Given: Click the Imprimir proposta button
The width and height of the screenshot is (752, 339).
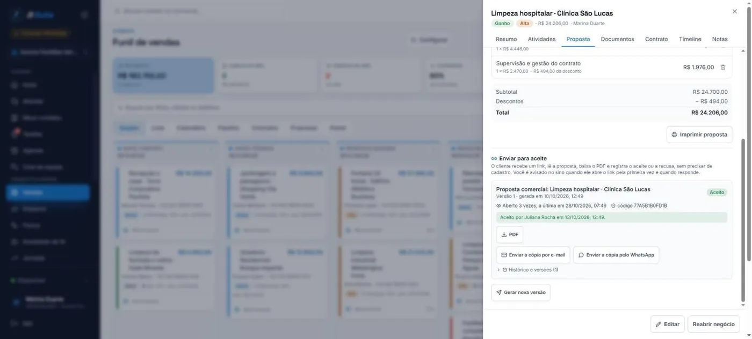Looking at the screenshot, I should pos(699,135).
